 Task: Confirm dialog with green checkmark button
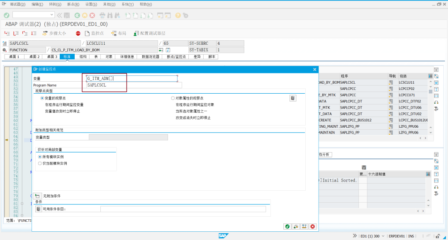tap(287, 227)
